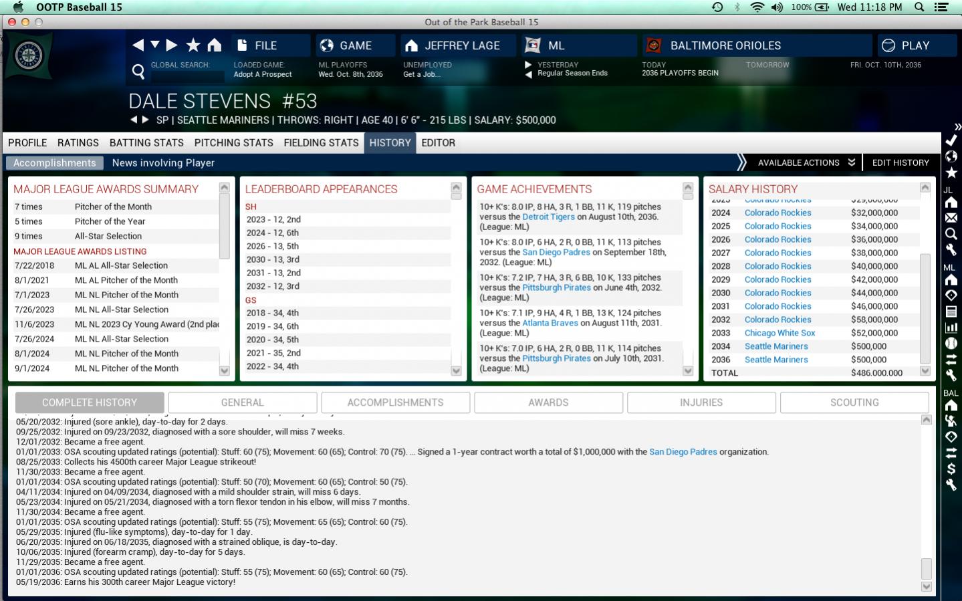Click the checkmark icon atop right sidebar

coord(951,140)
